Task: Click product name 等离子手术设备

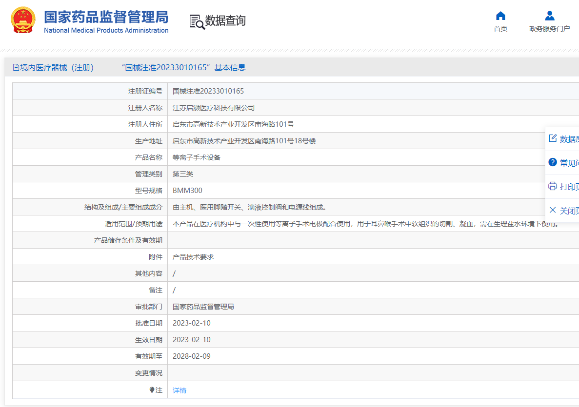Action: [x=197, y=157]
